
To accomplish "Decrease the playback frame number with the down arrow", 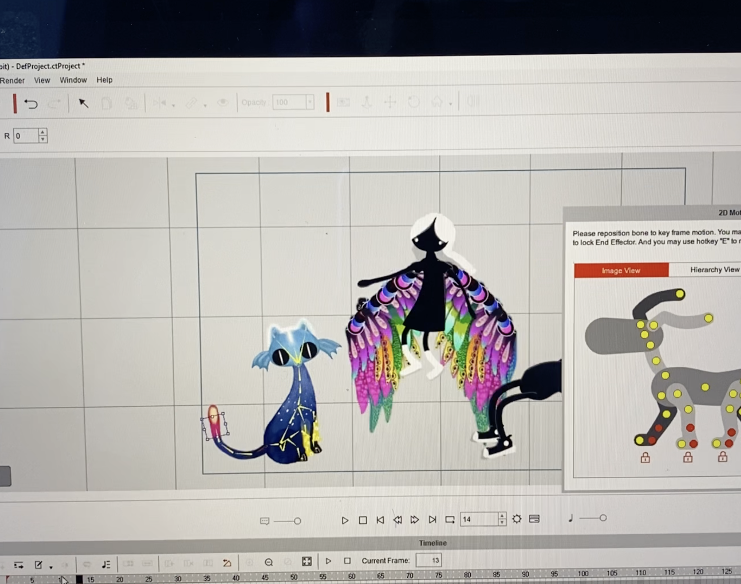I will click(x=502, y=523).
